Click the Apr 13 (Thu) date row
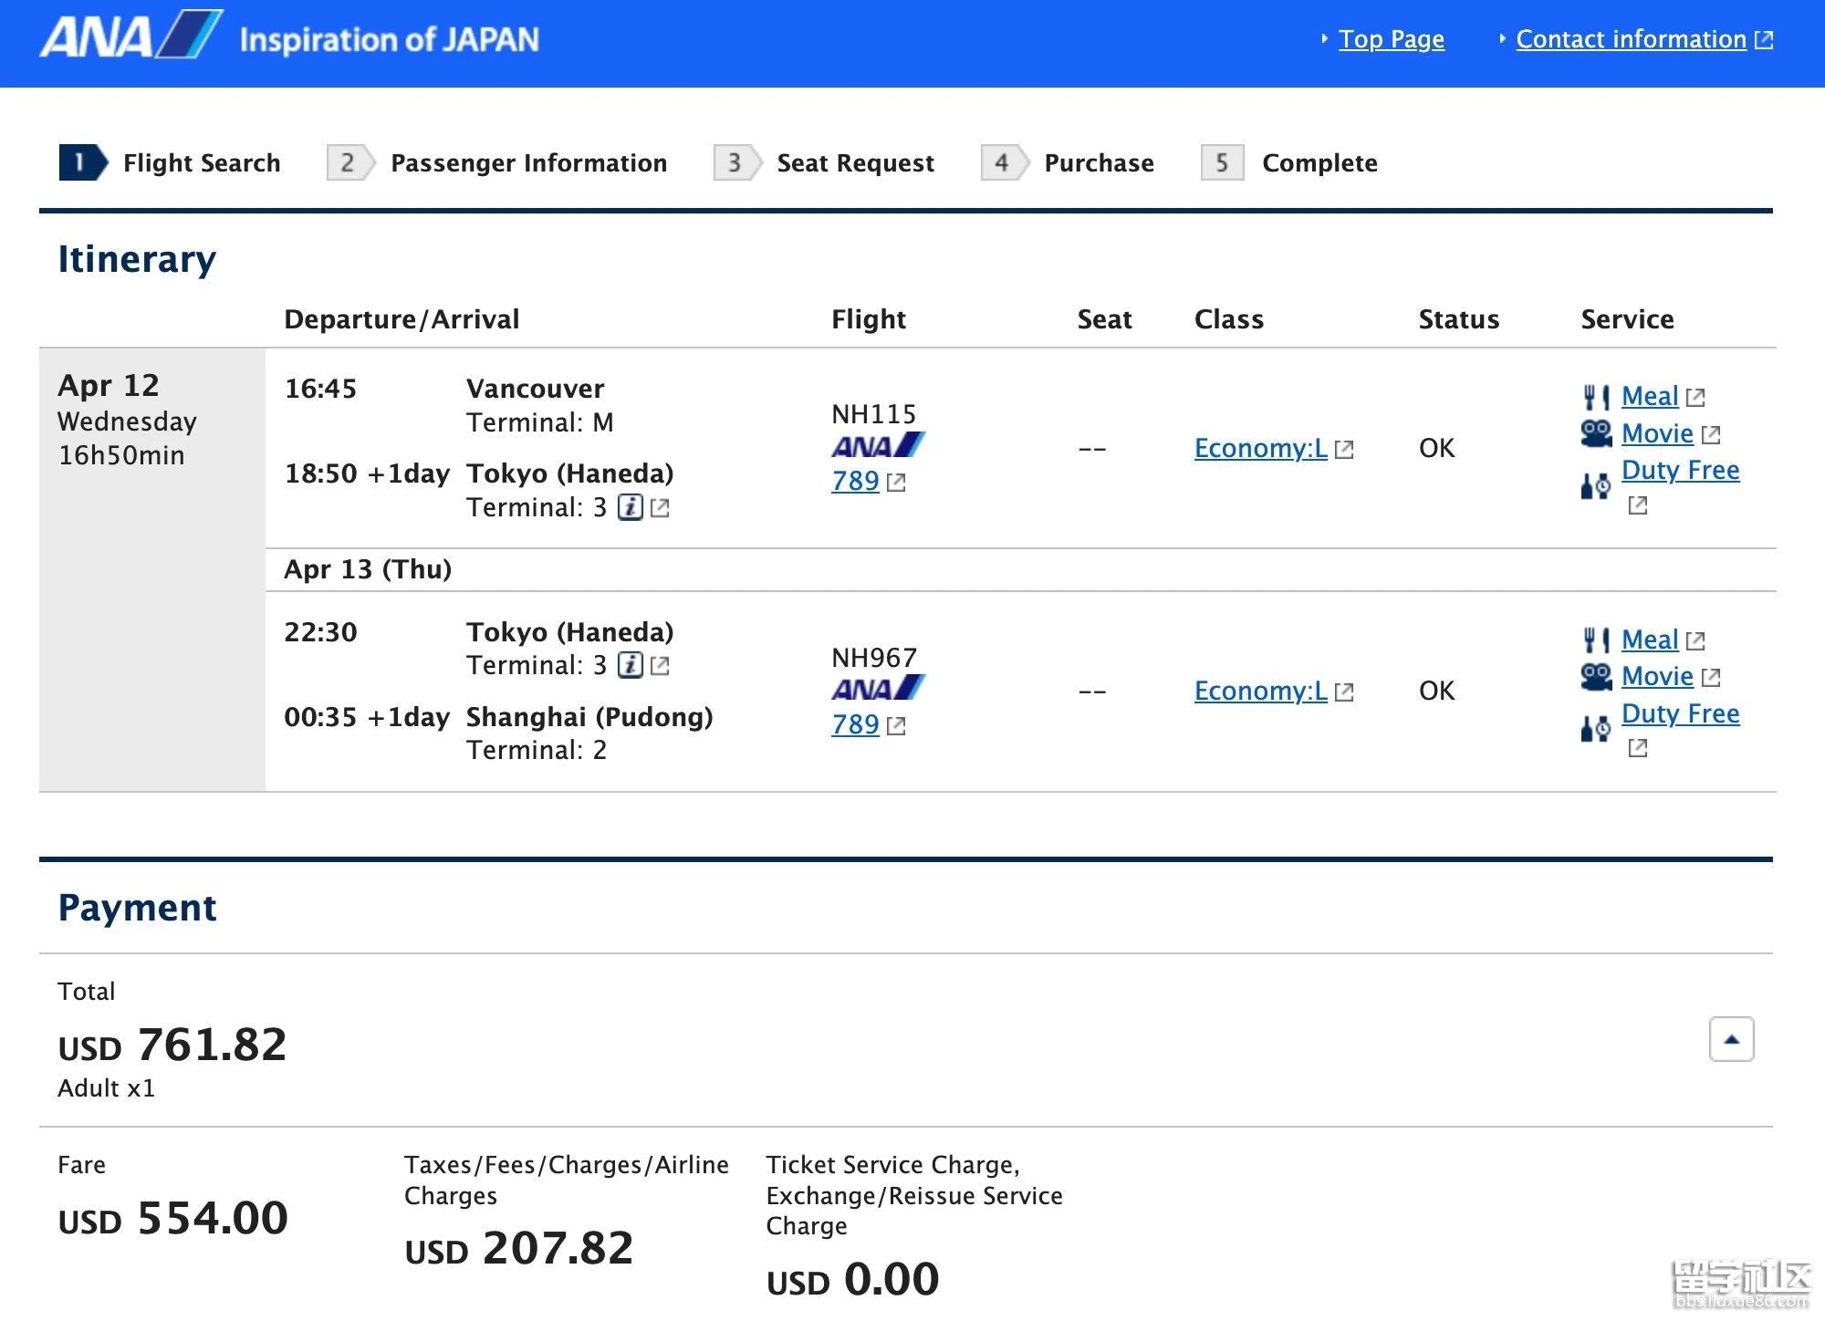 click(1020, 569)
